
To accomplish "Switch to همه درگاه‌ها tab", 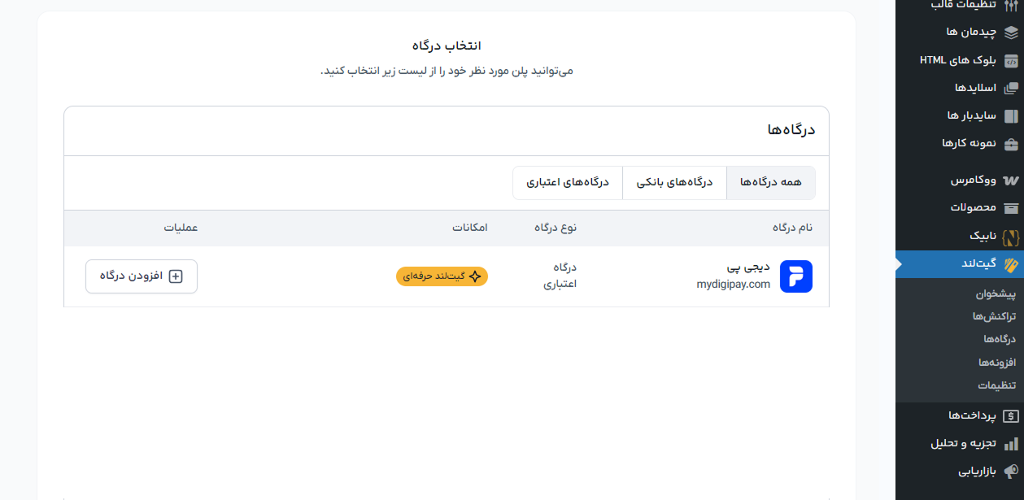I will 769,182.
